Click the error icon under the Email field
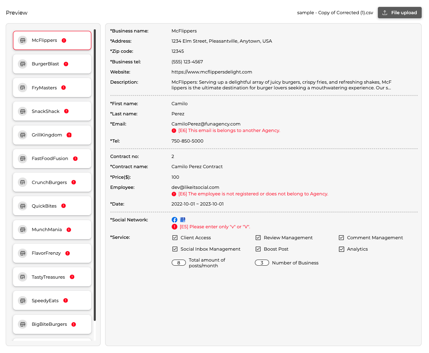This screenshot has height=353, width=429. [174, 131]
